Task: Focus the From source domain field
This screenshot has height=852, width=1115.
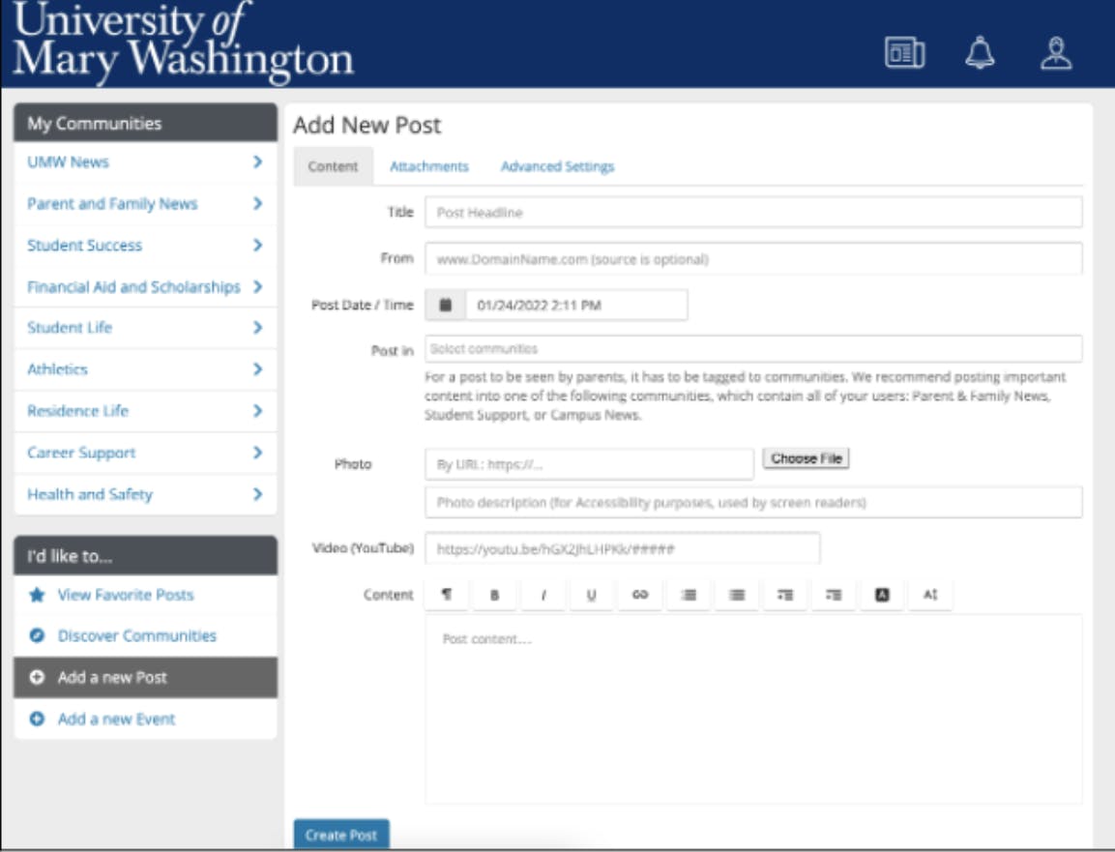Action: pyautogui.click(x=753, y=259)
